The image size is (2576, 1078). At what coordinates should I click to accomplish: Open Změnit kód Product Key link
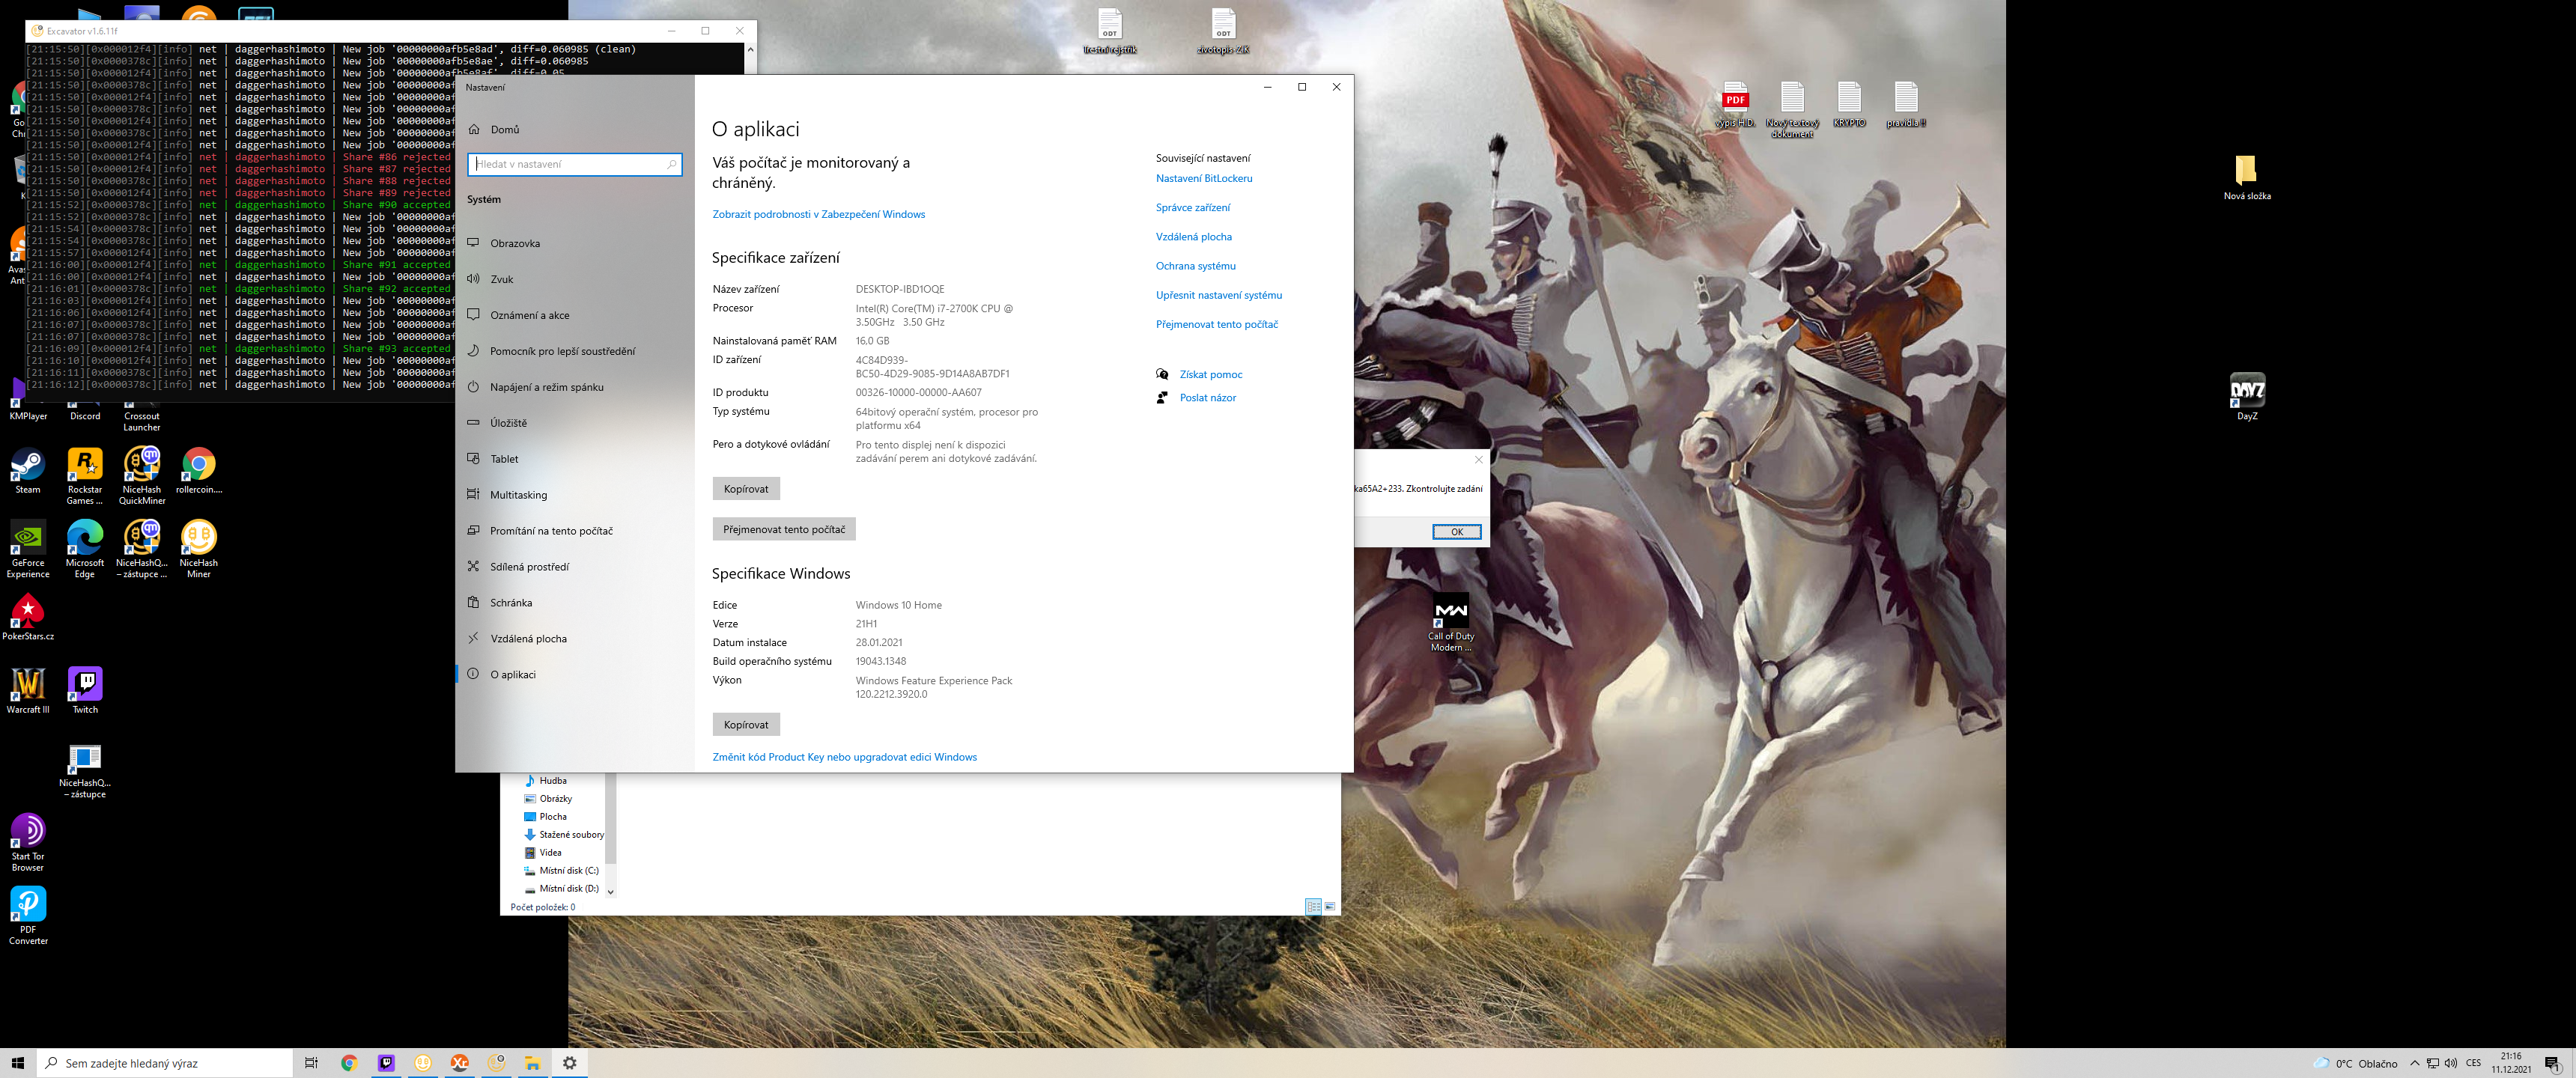tap(844, 757)
